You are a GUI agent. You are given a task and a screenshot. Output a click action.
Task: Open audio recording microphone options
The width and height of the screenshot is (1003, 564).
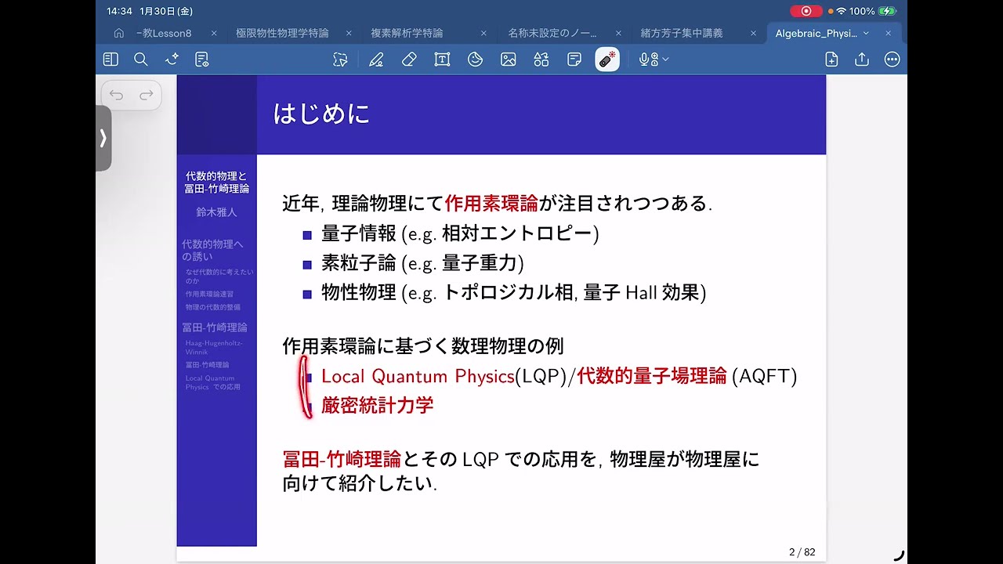pos(654,60)
